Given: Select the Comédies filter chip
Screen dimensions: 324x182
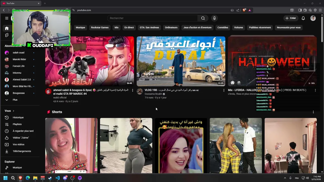Looking at the screenshot, I should 223,28.
